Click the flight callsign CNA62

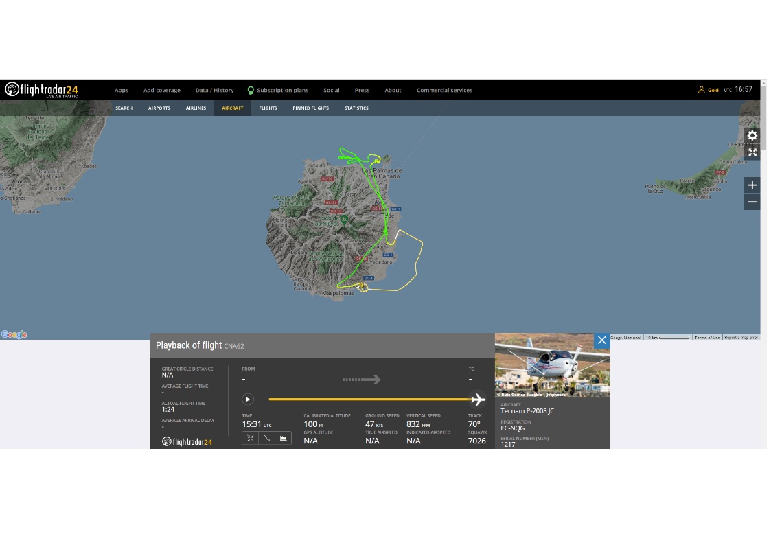tap(234, 346)
